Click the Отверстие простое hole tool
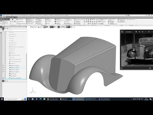The height and width of the screenshot is (115, 153). click(39, 21)
